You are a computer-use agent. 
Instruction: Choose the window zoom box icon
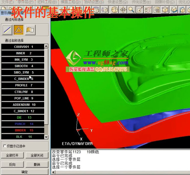(140, 10)
